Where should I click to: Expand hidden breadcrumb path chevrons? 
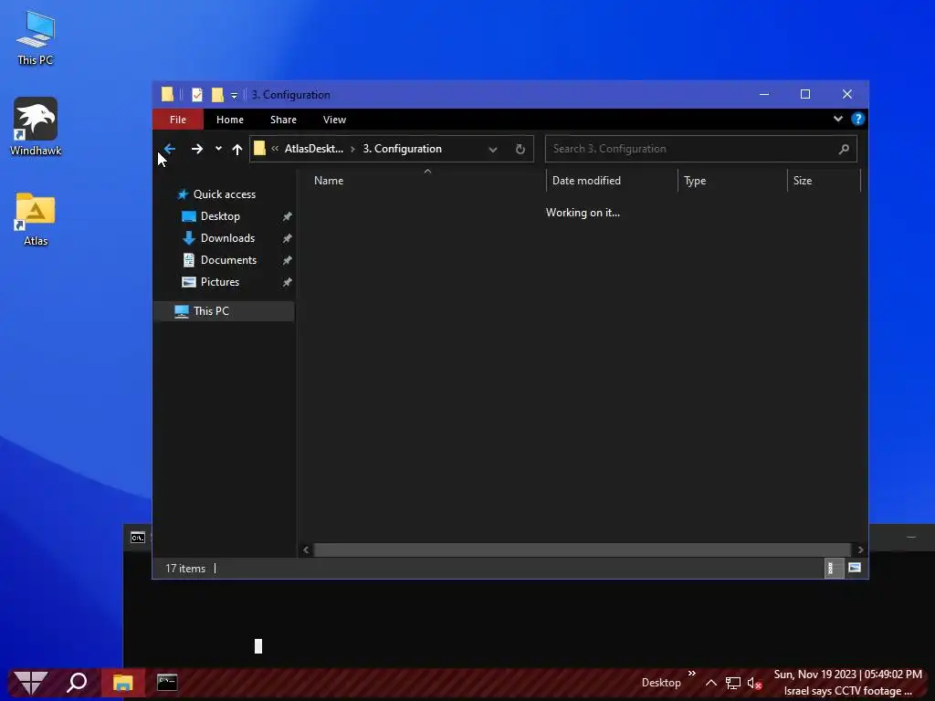coord(275,149)
